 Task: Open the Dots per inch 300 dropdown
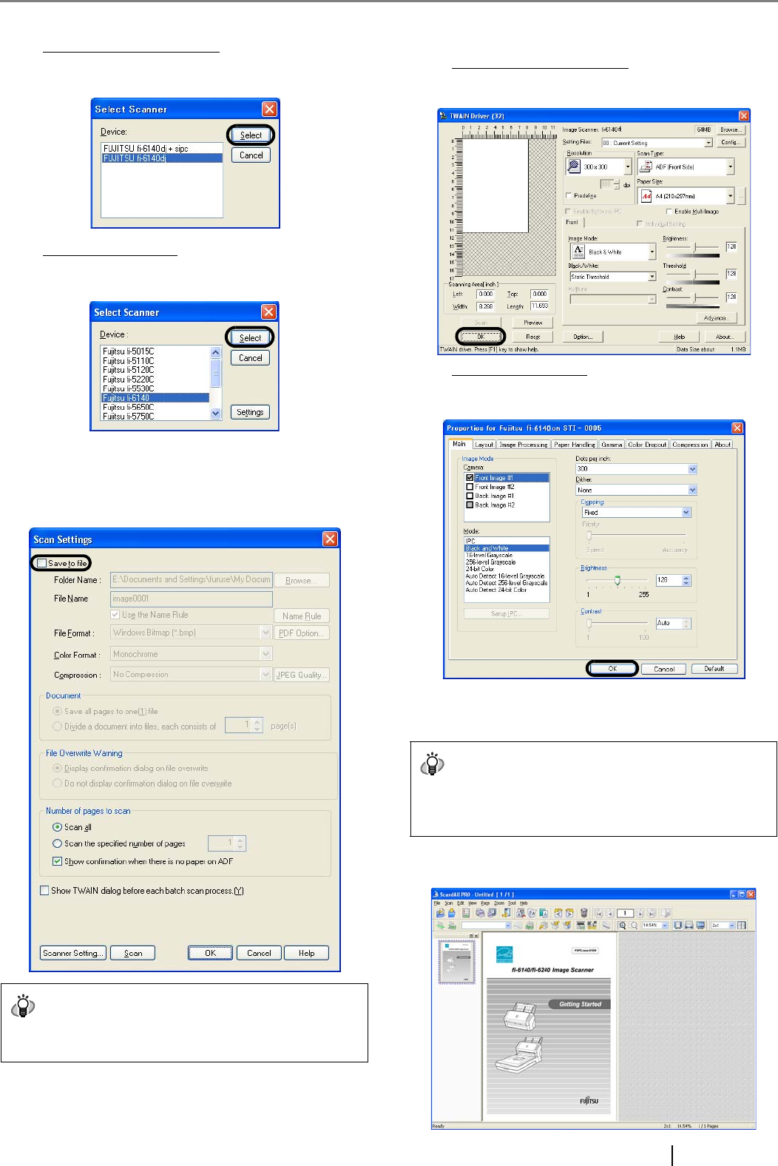(x=692, y=469)
